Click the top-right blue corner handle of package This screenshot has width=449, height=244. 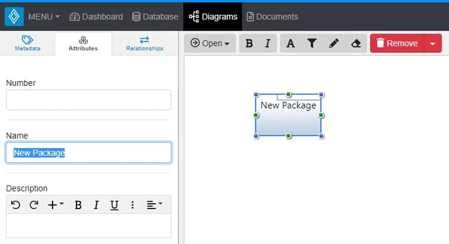pyautogui.click(x=321, y=95)
